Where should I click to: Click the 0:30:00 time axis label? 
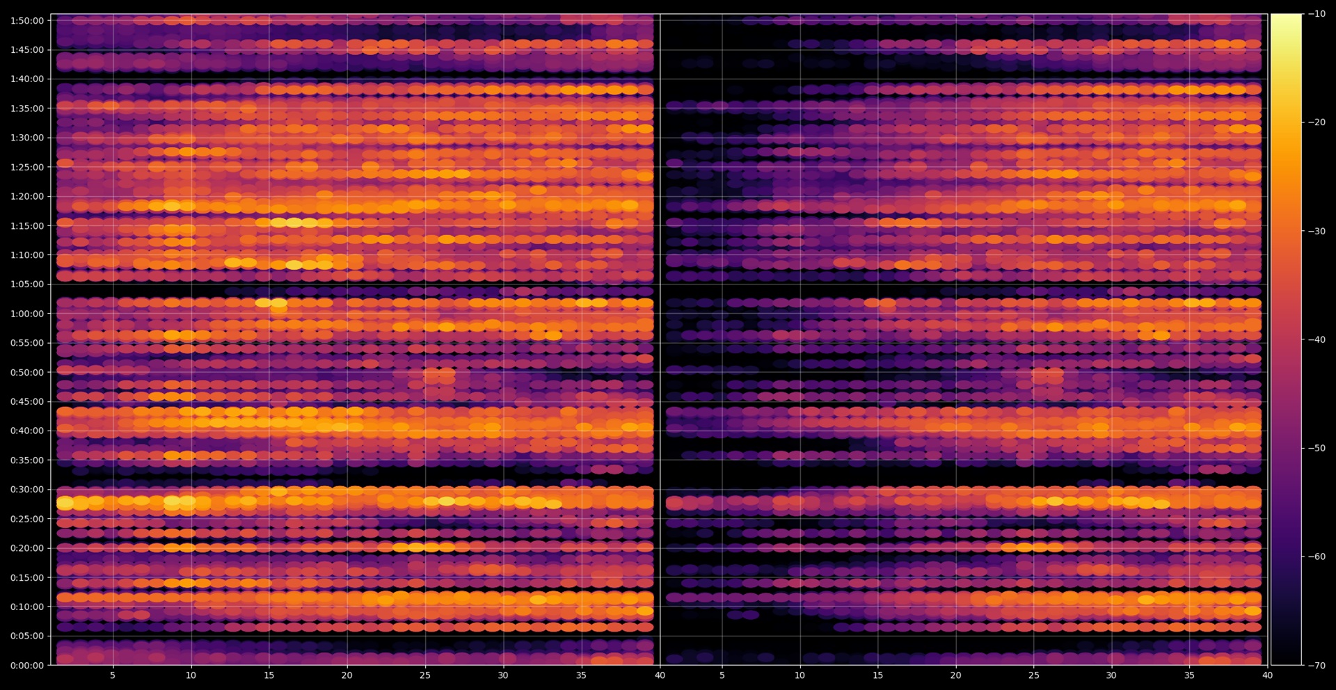(x=27, y=489)
